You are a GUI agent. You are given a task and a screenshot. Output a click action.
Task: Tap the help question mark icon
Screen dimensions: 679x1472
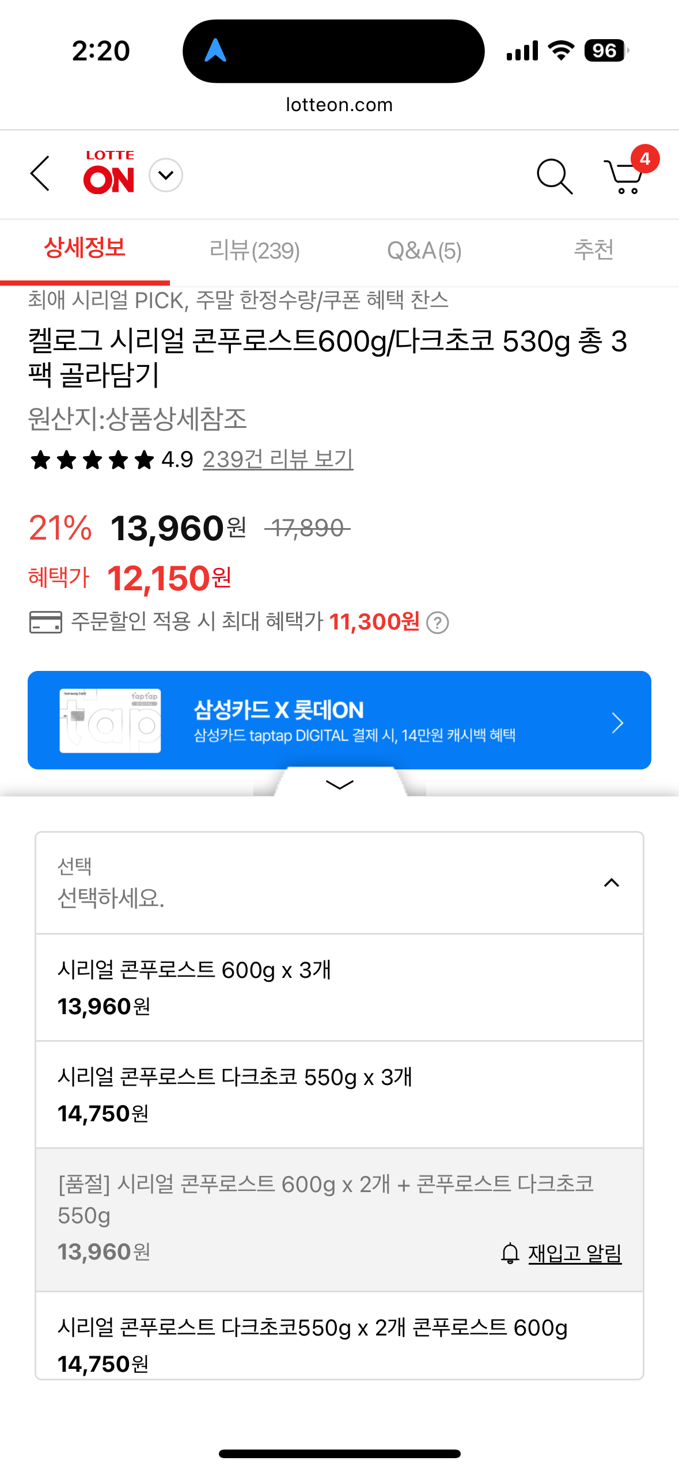[438, 623]
